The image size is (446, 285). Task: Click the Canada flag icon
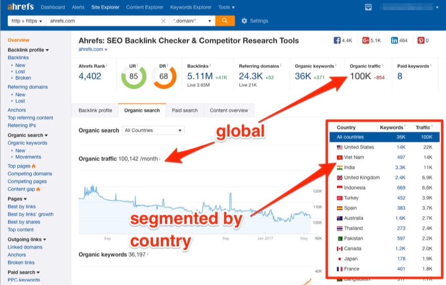pyautogui.click(x=339, y=249)
